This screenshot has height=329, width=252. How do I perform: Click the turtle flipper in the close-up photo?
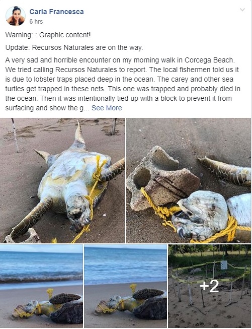(x=223, y=171)
